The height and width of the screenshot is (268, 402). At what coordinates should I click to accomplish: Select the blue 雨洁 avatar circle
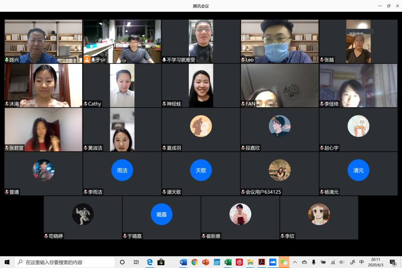(122, 170)
